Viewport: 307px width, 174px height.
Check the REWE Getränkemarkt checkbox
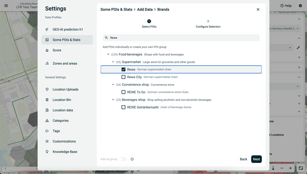point(123,107)
